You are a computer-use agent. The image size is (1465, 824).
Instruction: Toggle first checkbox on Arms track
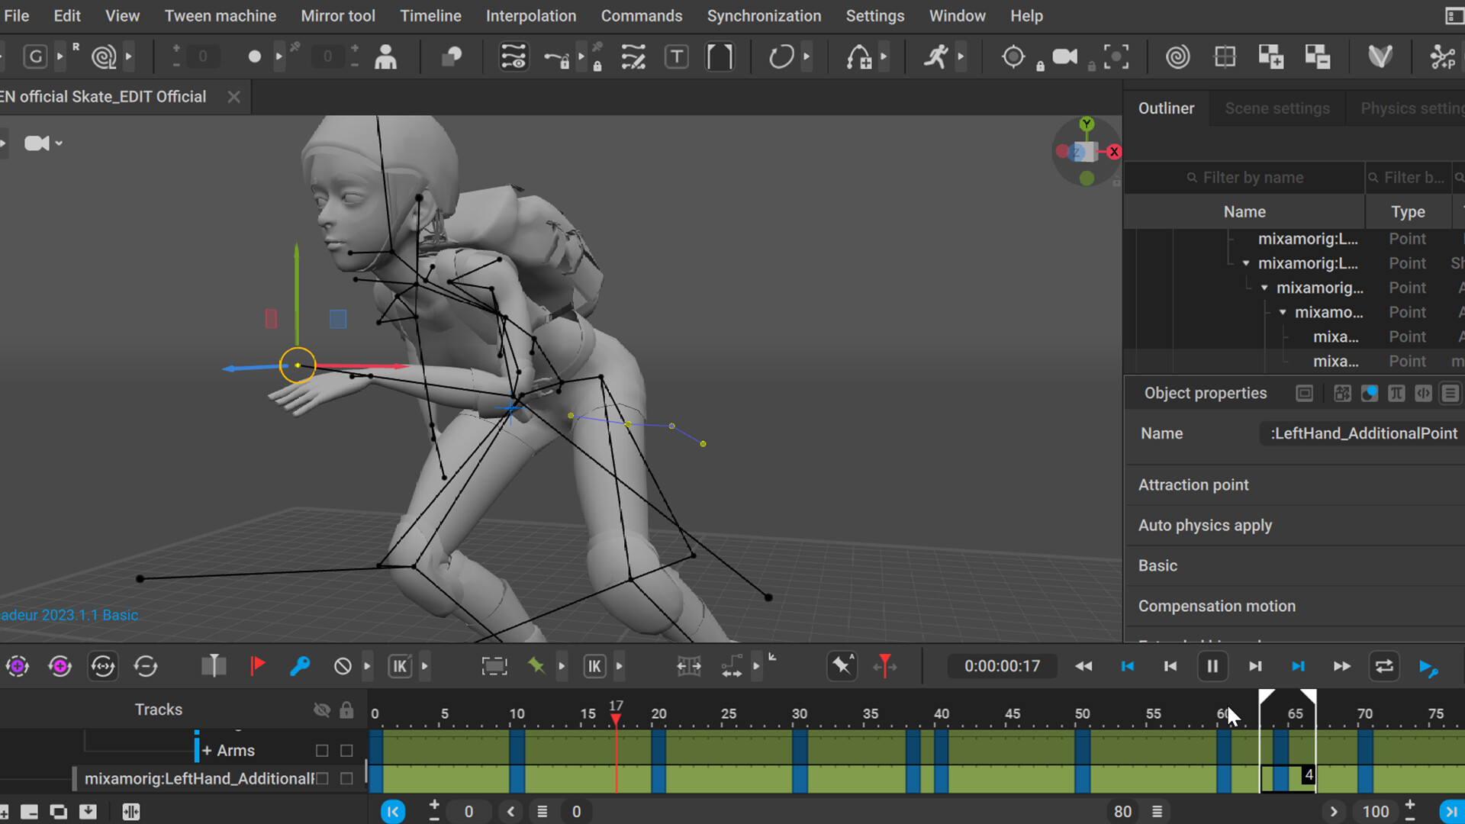tap(322, 751)
